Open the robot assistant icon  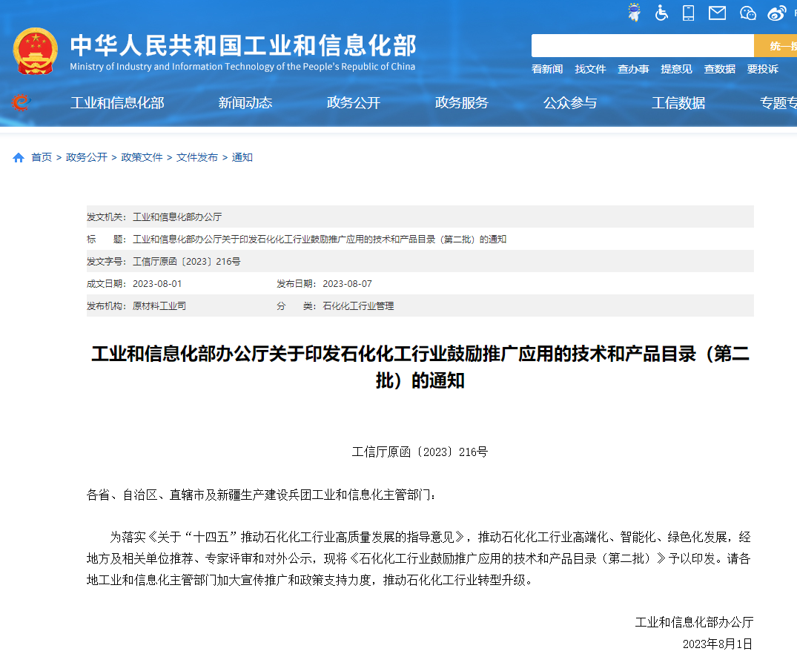(x=634, y=13)
